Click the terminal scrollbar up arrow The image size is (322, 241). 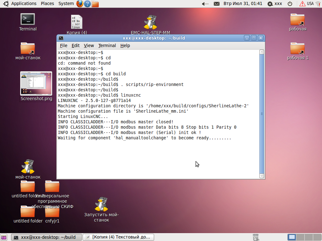tap(262, 52)
